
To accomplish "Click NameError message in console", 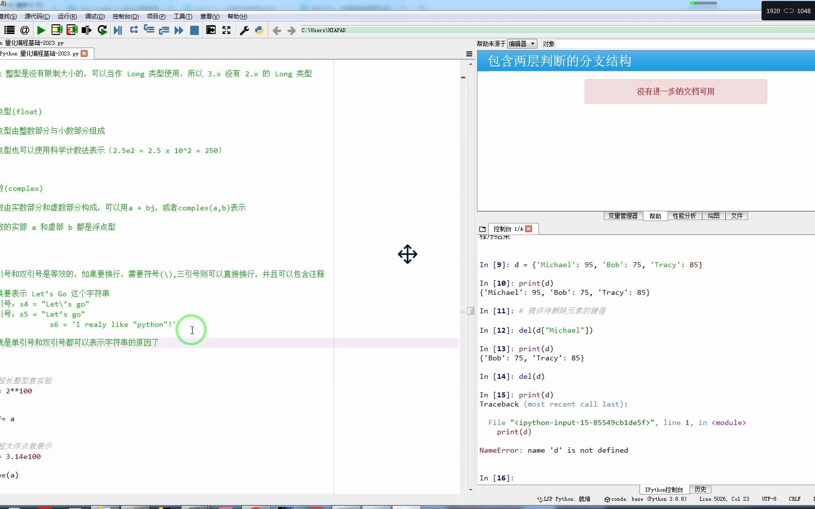I will (554, 450).
